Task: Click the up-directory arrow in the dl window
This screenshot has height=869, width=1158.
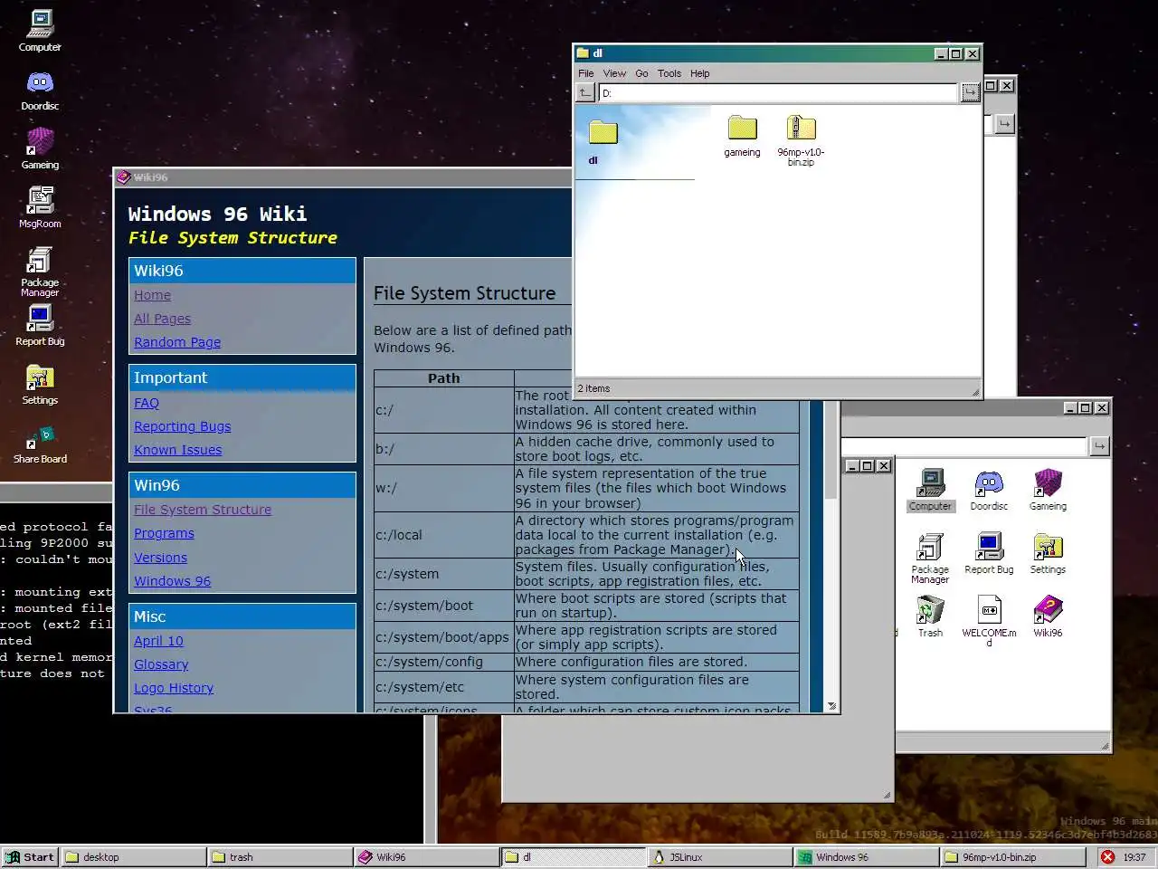Action: click(x=585, y=92)
